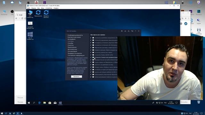Open the question mark help icon in Win 10 Tweaker
This screenshot has width=205, height=115.
[x=135, y=31]
